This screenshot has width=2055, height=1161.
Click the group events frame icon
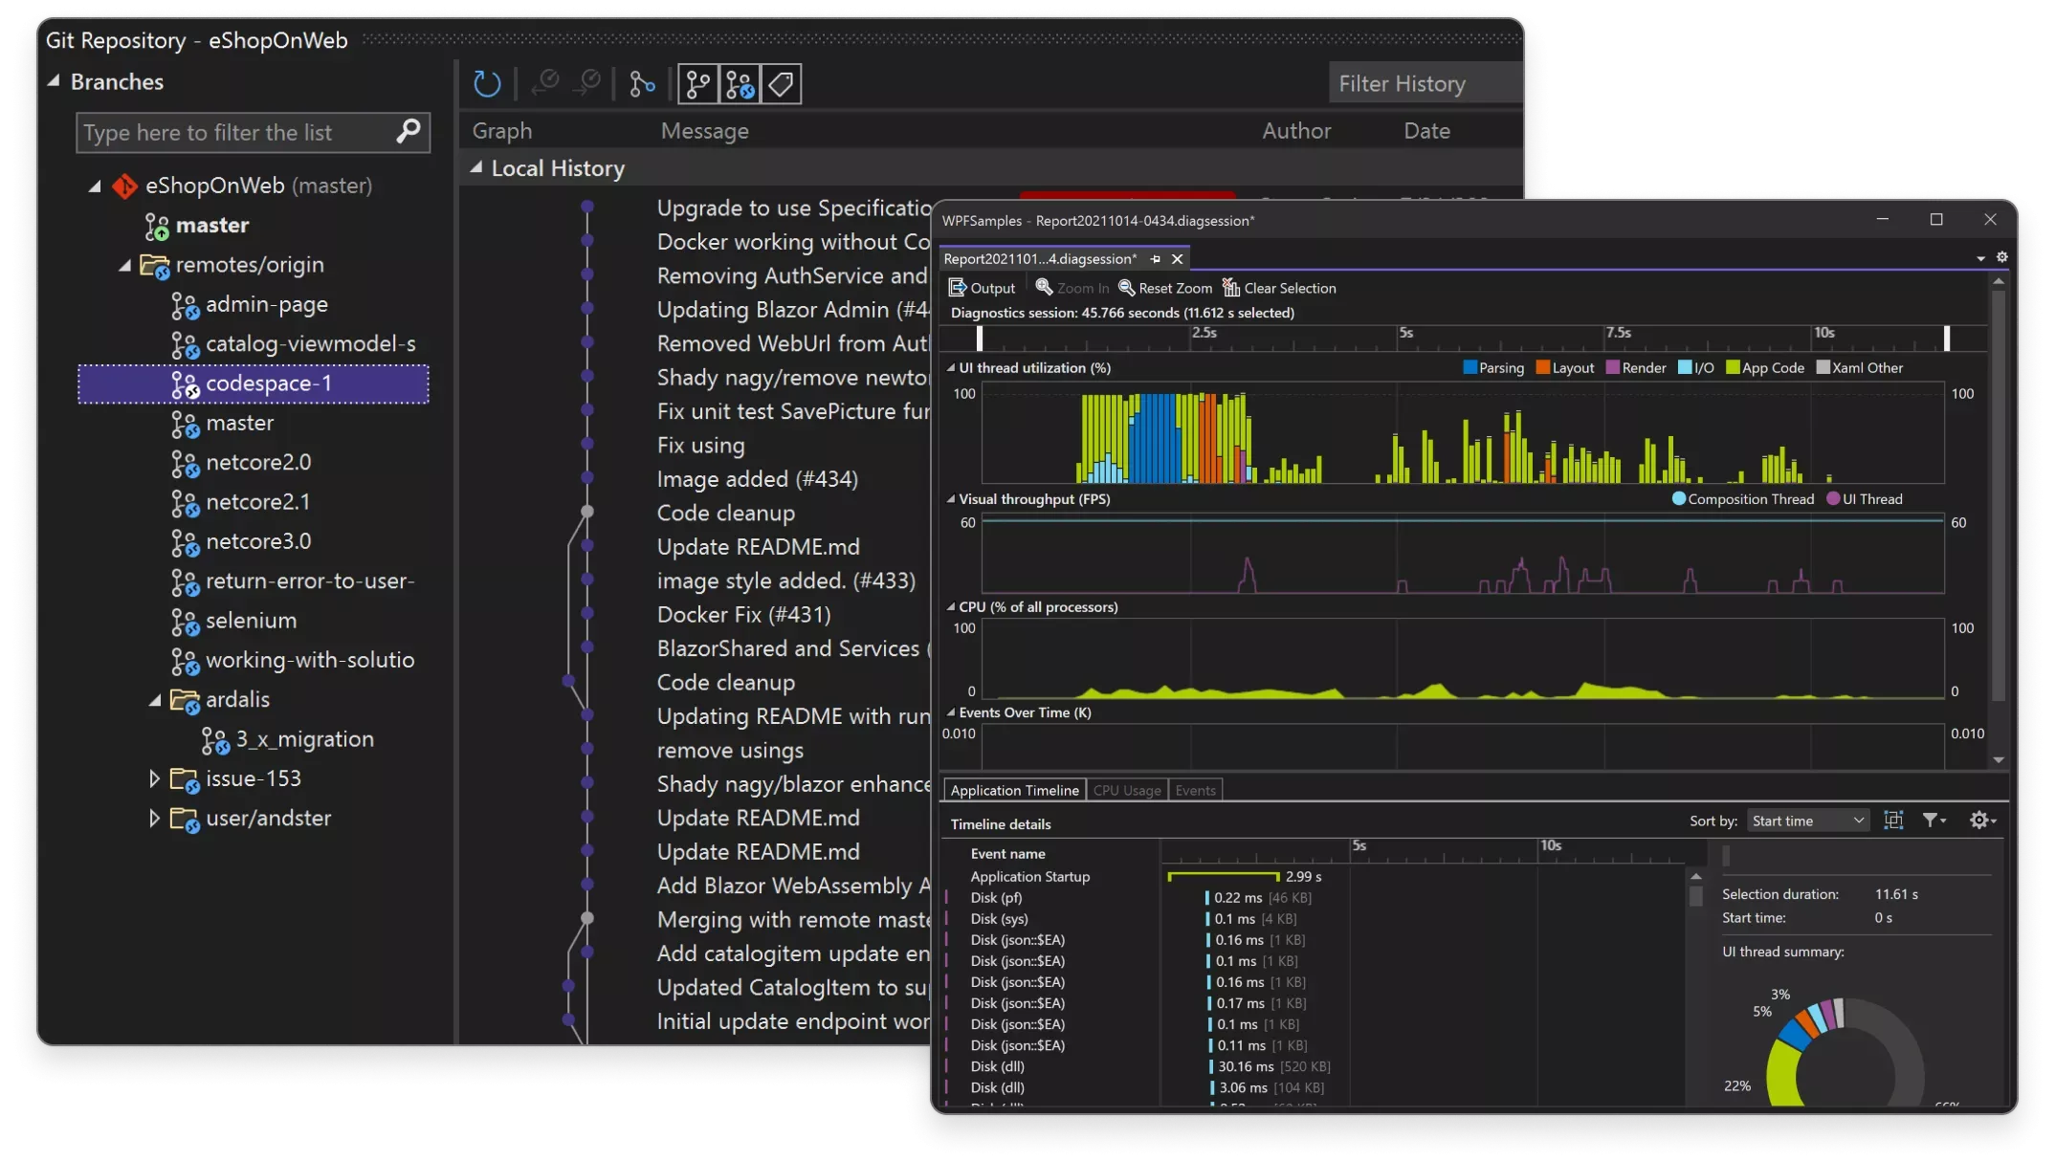(1893, 821)
